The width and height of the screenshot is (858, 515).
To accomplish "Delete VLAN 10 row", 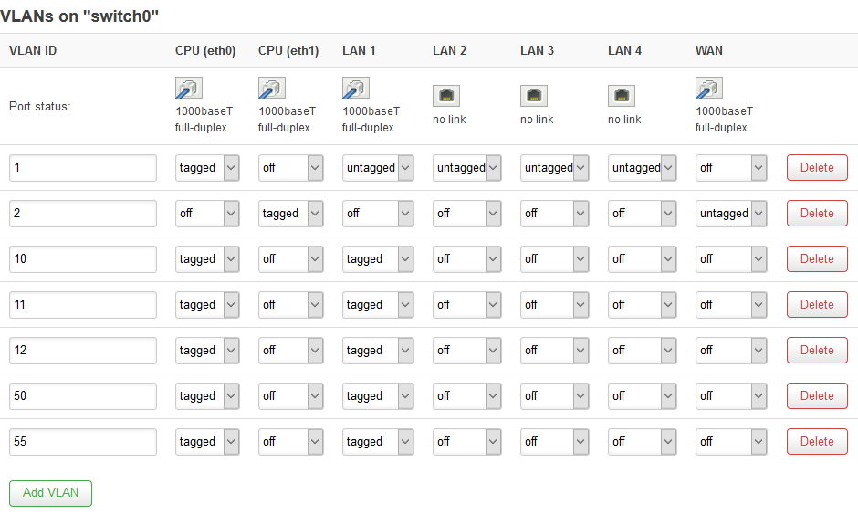I will click(817, 258).
